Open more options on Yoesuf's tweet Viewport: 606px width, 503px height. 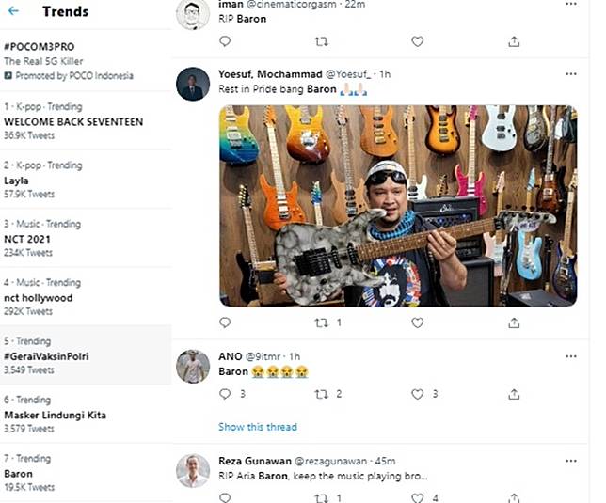[x=570, y=73]
